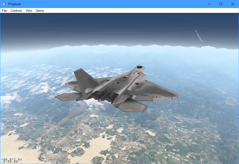
Task: Maximize the TFXplorer window
Action: click(221, 4)
